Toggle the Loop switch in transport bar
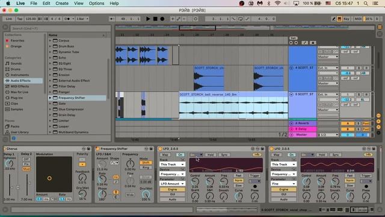This screenshot has width=385, height=217. coord(241,19)
